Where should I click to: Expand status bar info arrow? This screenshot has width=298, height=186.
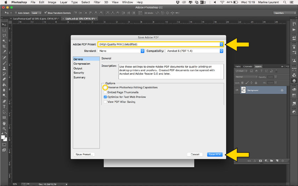(67, 184)
